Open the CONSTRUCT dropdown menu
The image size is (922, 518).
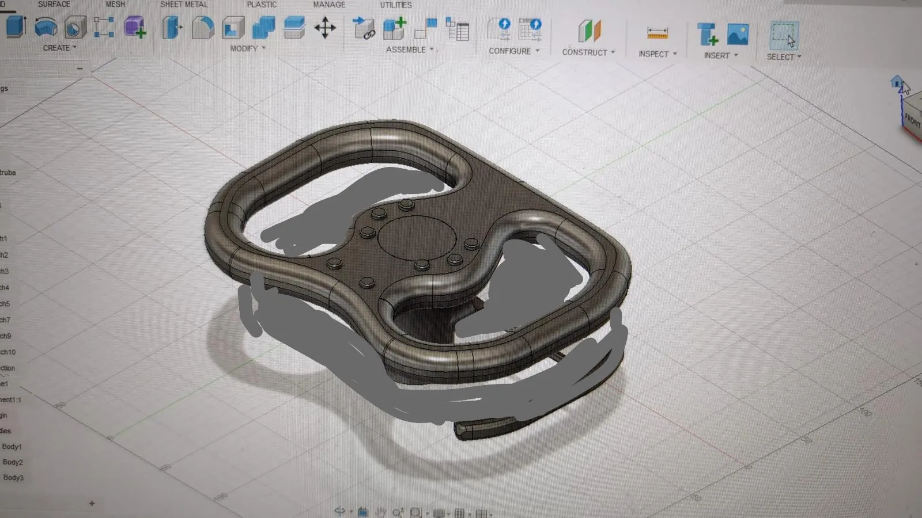(588, 52)
